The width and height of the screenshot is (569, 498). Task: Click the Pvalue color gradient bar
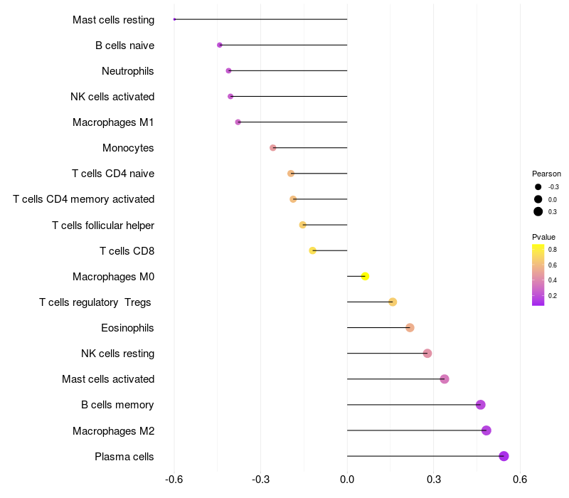pos(538,275)
